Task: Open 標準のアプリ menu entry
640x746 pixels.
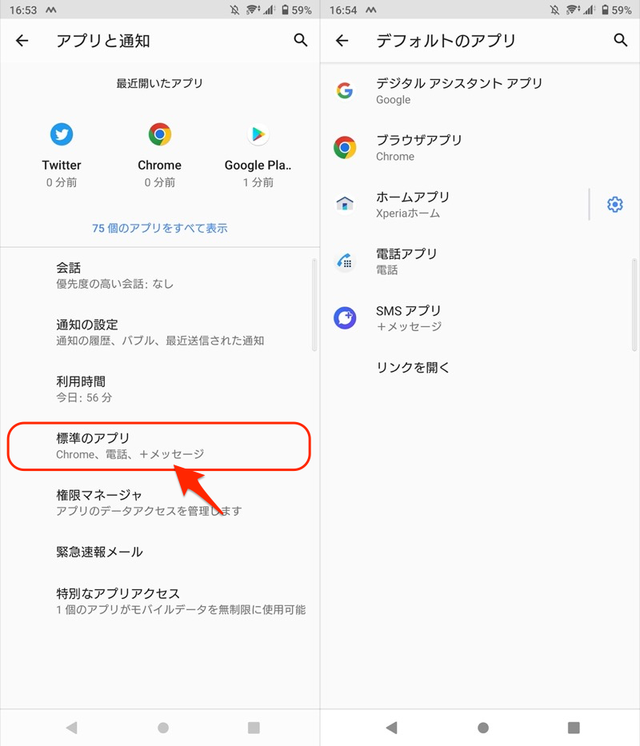Action: [159, 446]
